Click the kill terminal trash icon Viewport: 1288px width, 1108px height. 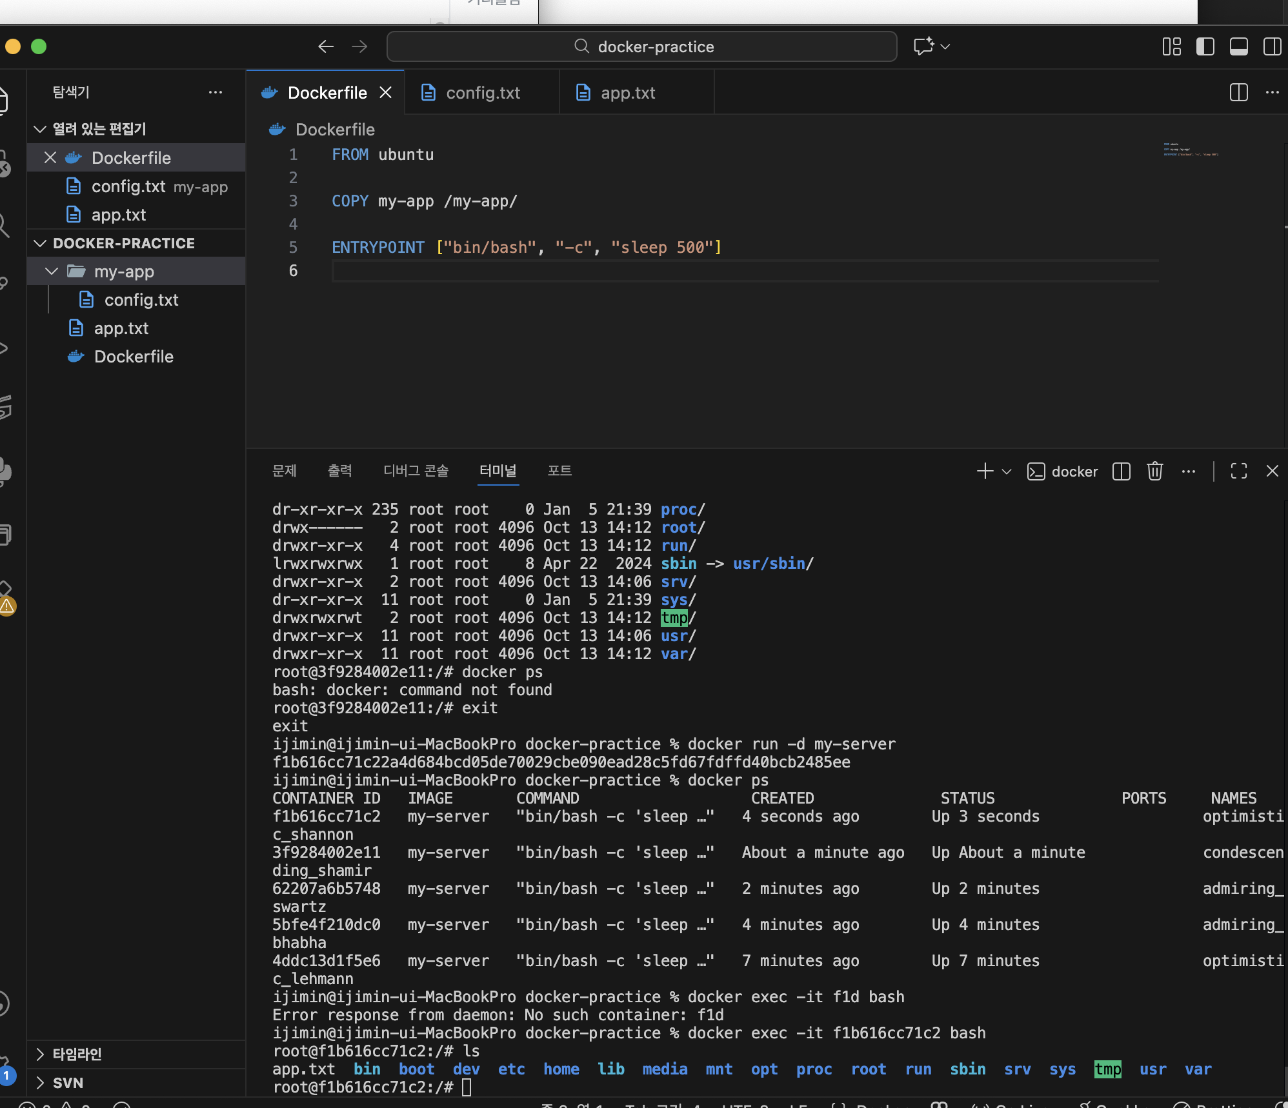click(1154, 471)
